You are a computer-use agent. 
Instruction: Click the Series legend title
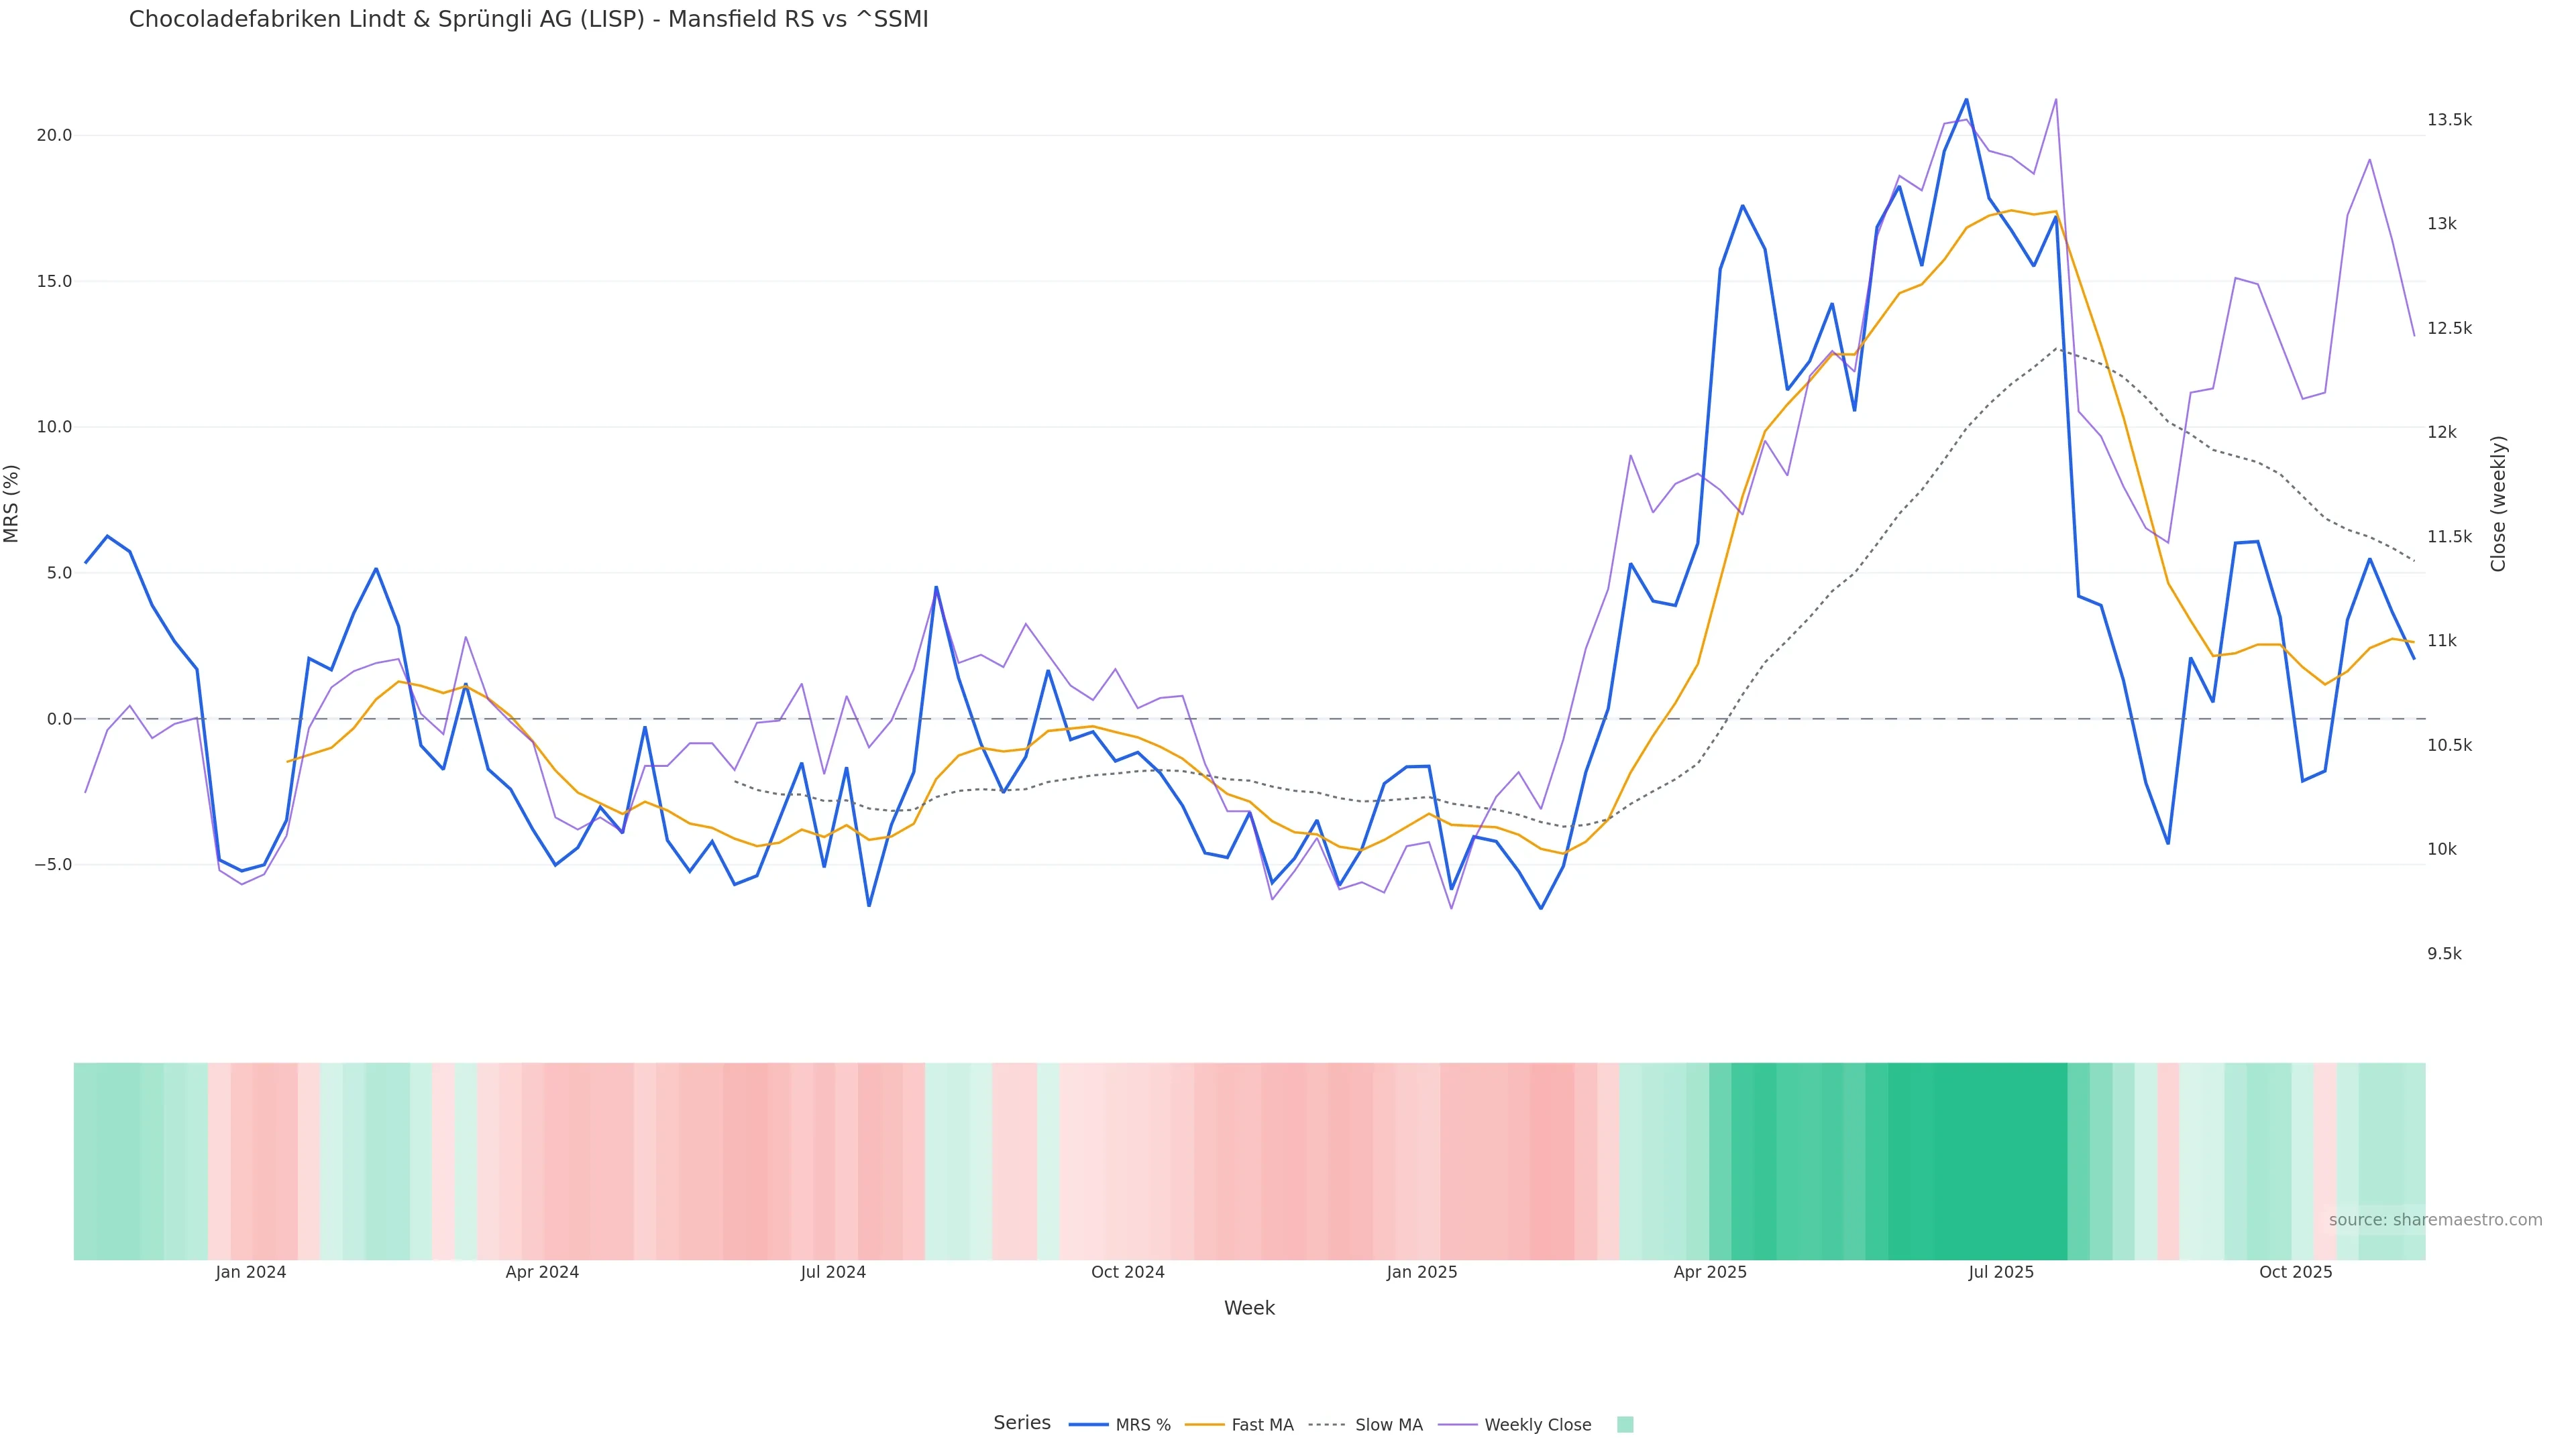click(x=1021, y=1423)
